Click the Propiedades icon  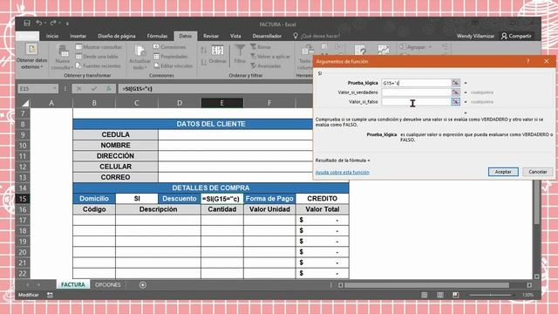coord(156,57)
